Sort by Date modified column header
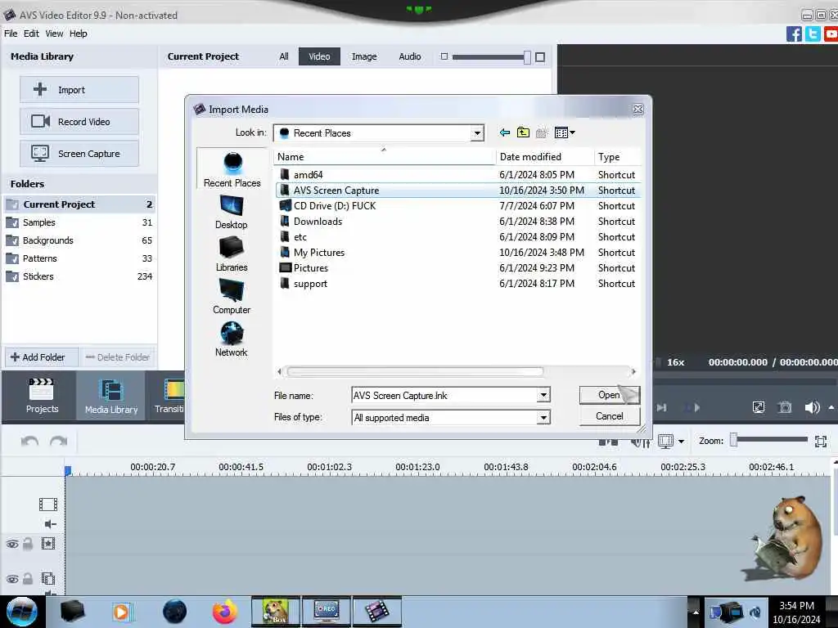 [544, 157]
